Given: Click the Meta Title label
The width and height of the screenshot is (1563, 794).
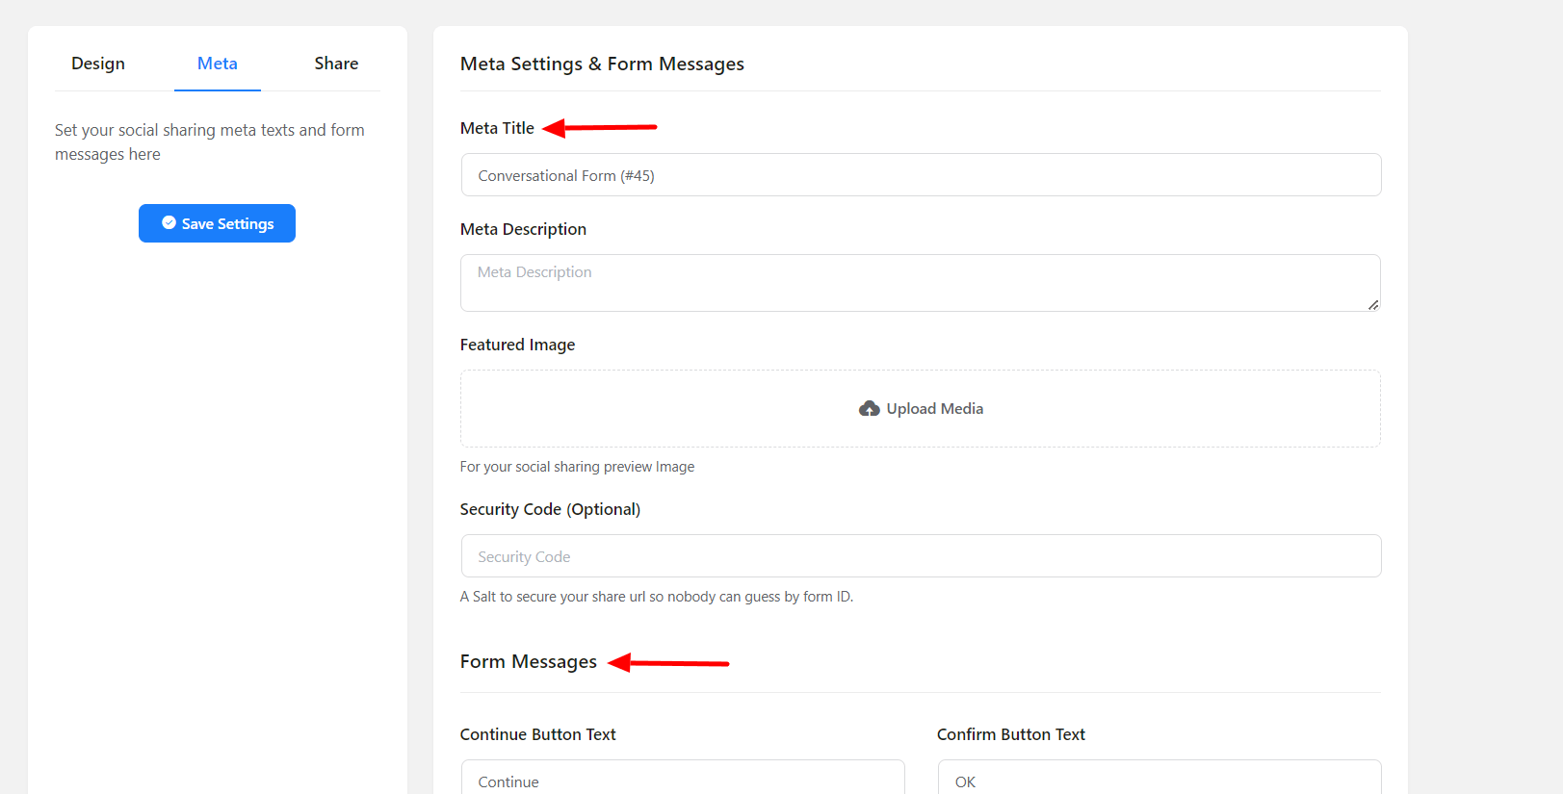Looking at the screenshot, I should (x=497, y=128).
